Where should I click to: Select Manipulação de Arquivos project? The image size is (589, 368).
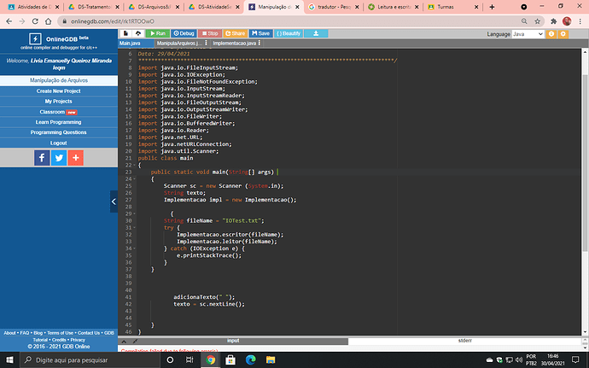coord(59,80)
